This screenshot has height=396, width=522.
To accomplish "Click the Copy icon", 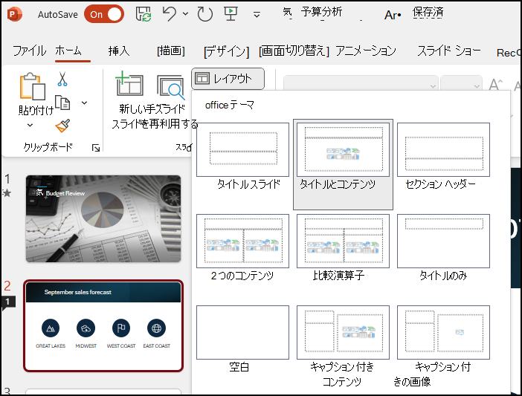I will pos(62,103).
